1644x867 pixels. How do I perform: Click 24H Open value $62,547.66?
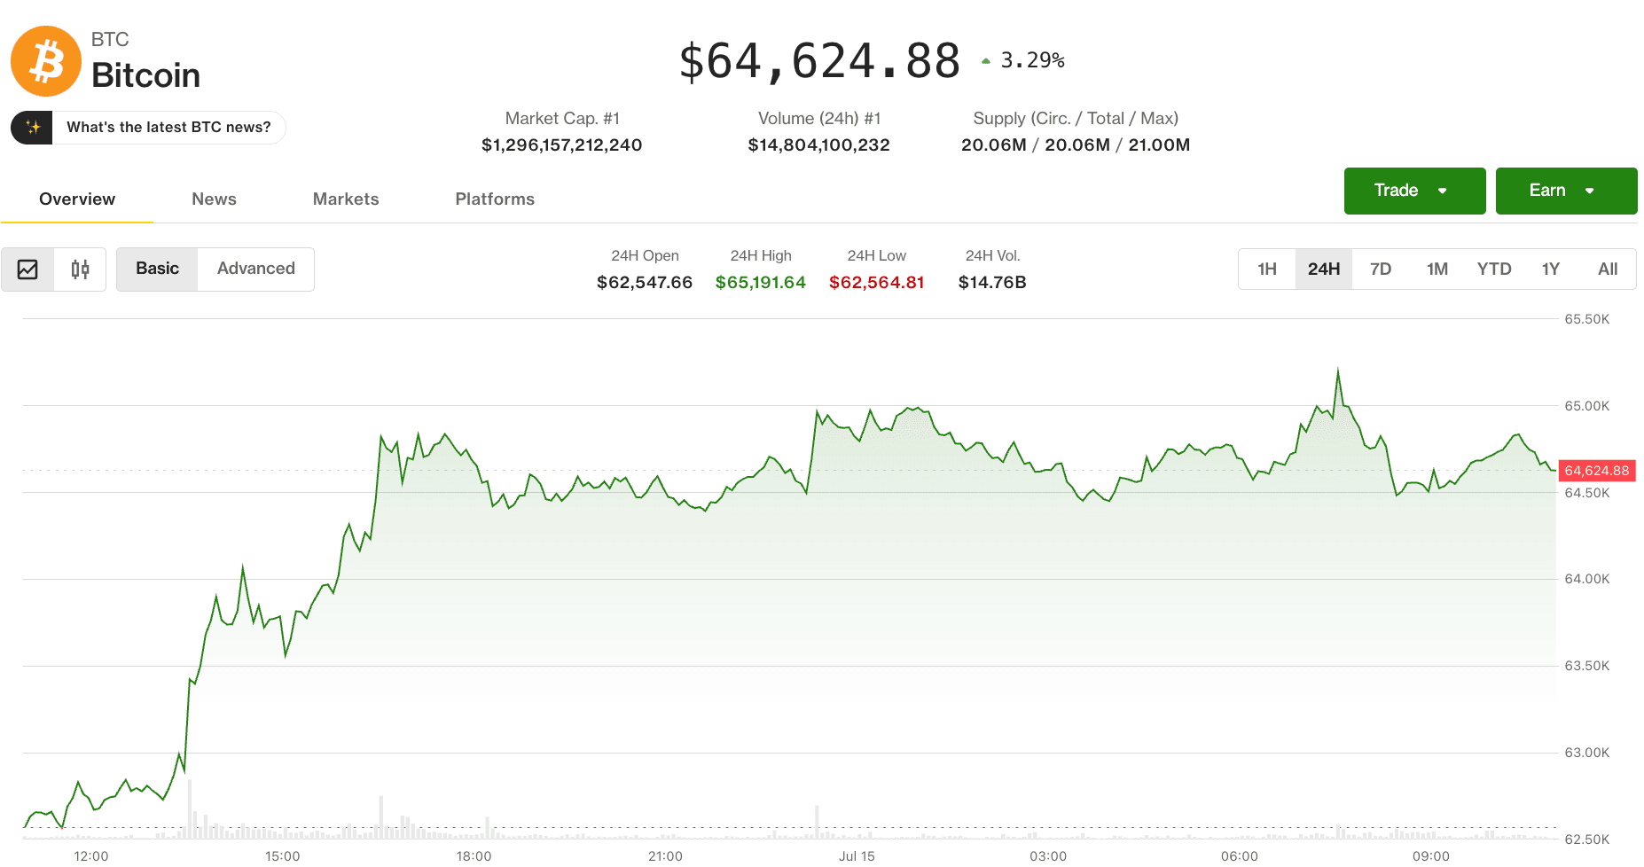point(645,283)
